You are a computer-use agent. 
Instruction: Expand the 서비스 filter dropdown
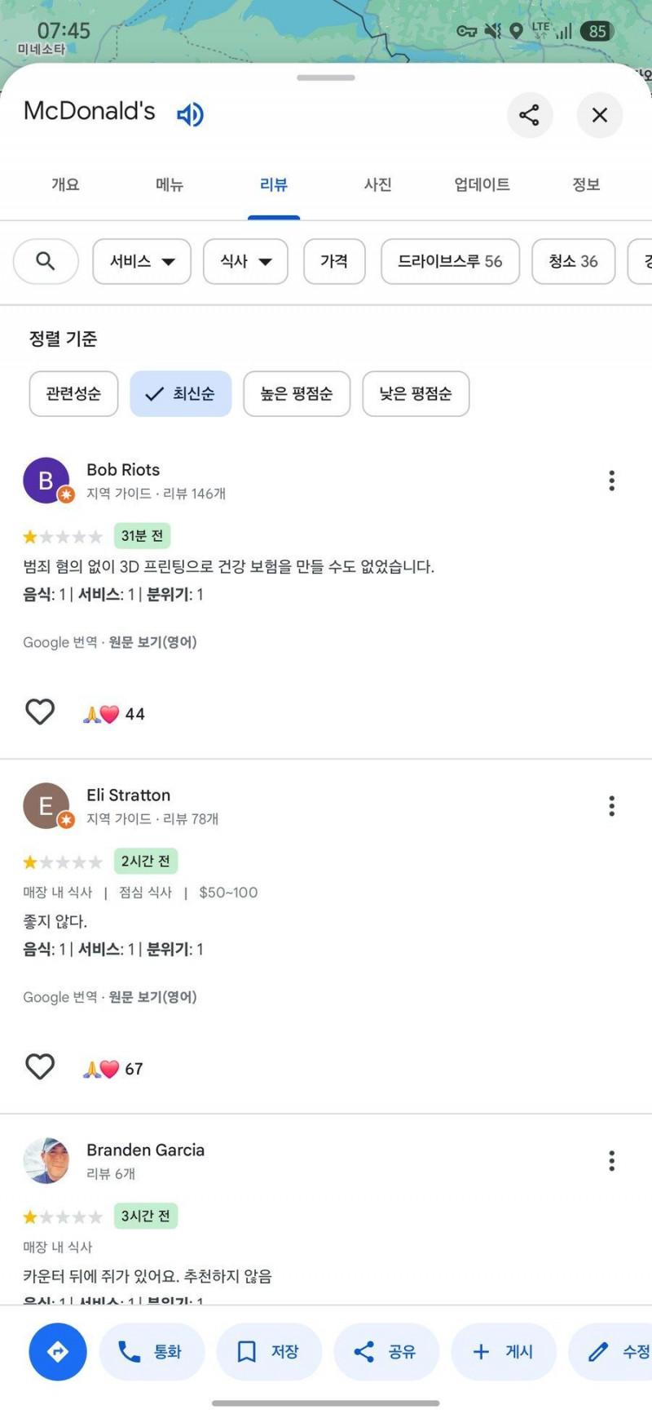point(142,261)
